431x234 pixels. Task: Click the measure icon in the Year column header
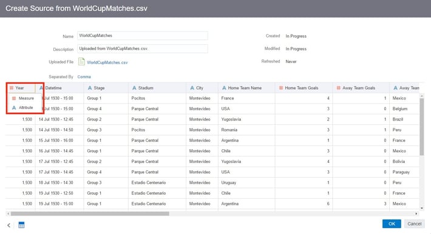pyautogui.click(x=12, y=88)
